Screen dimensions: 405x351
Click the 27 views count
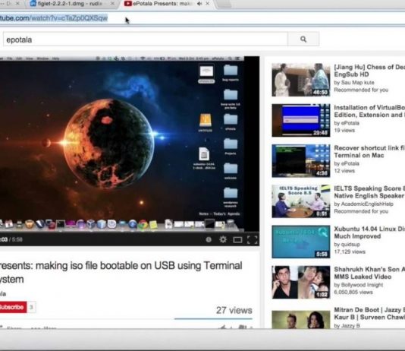(234, 310)
